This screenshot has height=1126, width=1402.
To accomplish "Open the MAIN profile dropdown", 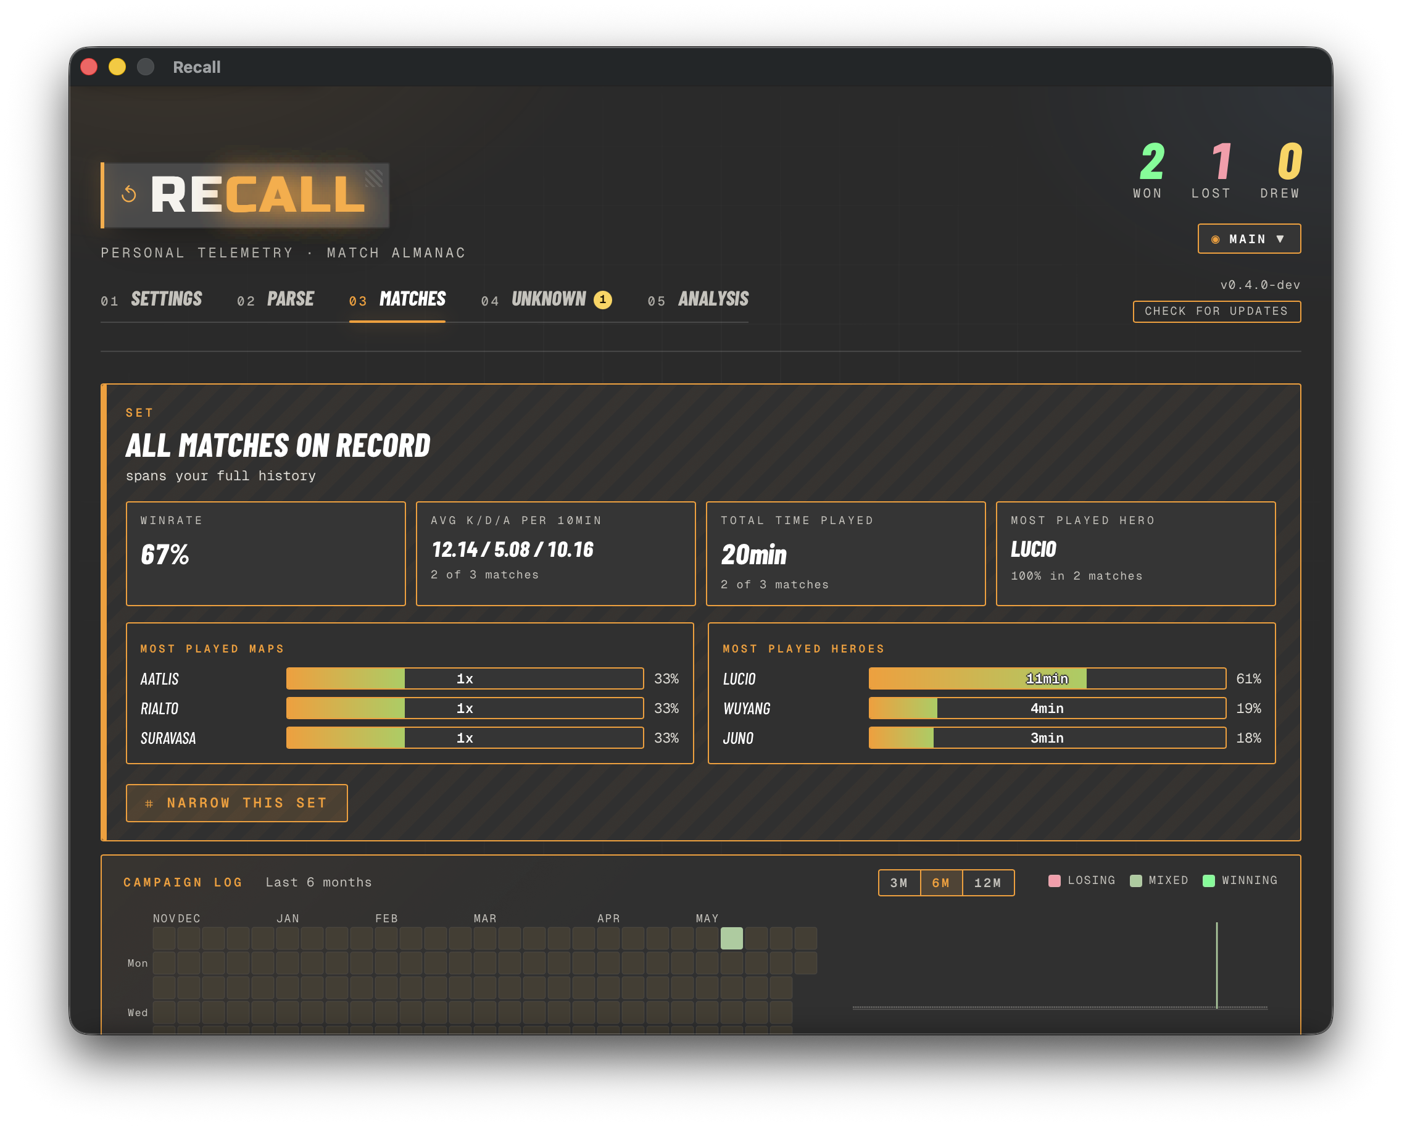I will coord(1248,239).
